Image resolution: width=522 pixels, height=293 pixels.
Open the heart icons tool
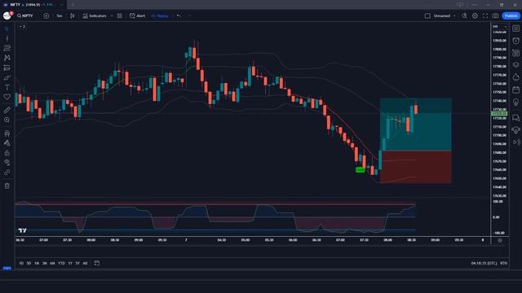[x=7, y=97]
